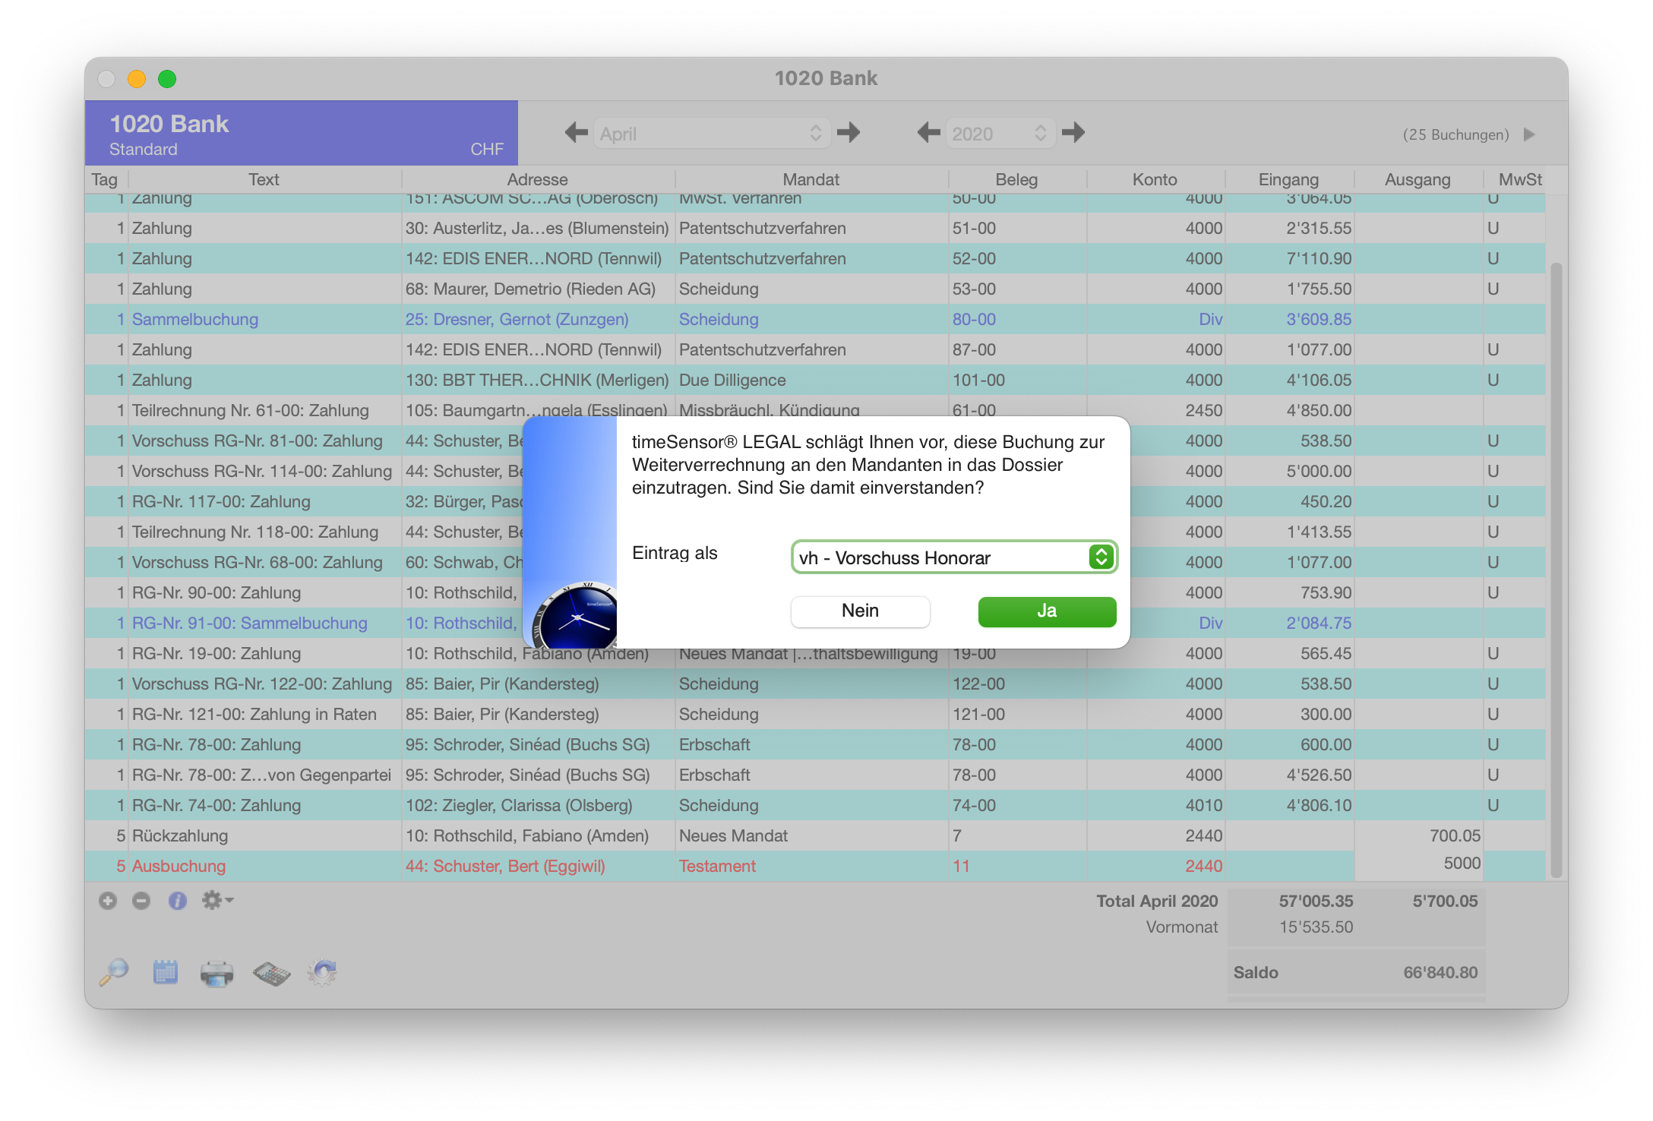Click the Eingang column header

(x=1288, y=179)
